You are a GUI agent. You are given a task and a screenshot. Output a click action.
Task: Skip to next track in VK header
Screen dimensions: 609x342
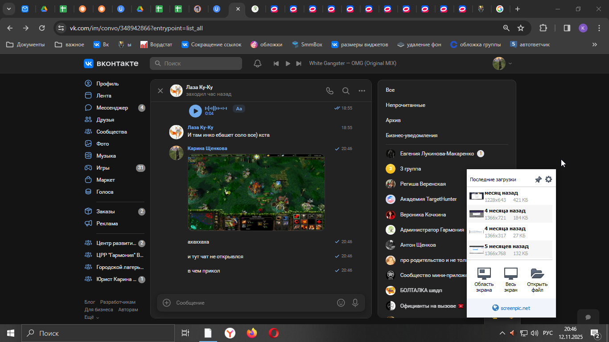pos(299,64)
